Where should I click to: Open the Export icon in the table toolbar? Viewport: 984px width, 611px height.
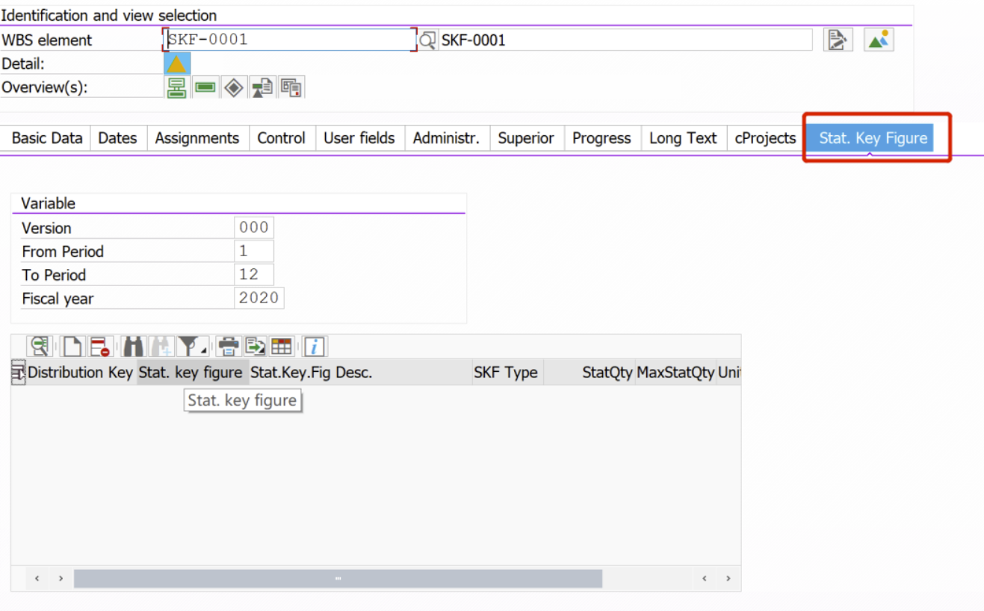(255, 346)
